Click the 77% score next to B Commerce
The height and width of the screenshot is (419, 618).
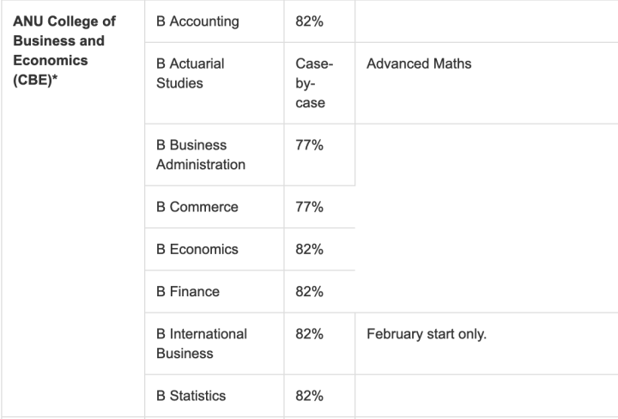[x=309, y=207]
